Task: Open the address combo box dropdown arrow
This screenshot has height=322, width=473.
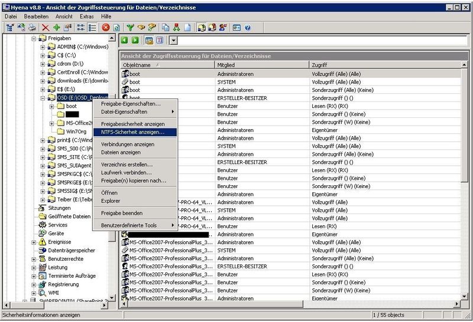Action: pos(173,40)
